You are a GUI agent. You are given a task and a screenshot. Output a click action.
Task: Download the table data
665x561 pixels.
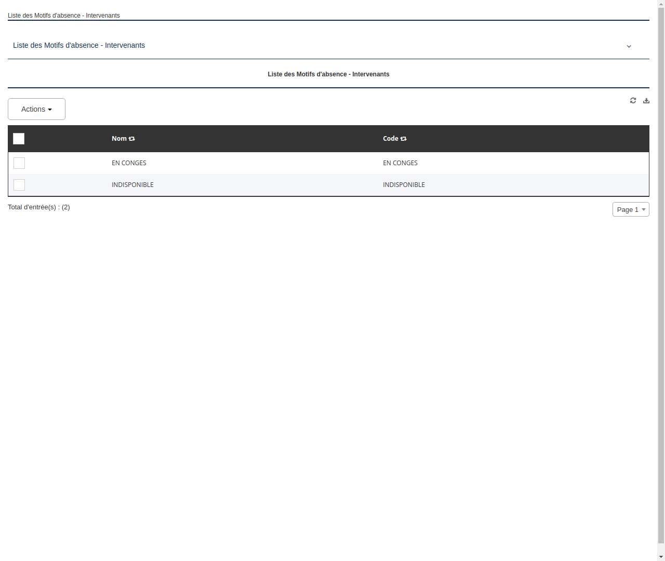(646, 100)
